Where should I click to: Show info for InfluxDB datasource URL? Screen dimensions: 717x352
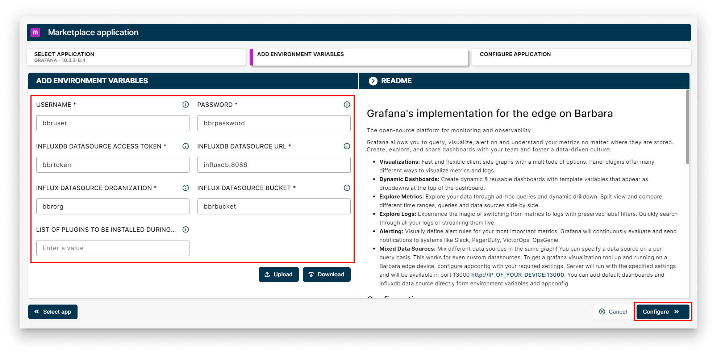pyautogui.click(x=347, y=146)
